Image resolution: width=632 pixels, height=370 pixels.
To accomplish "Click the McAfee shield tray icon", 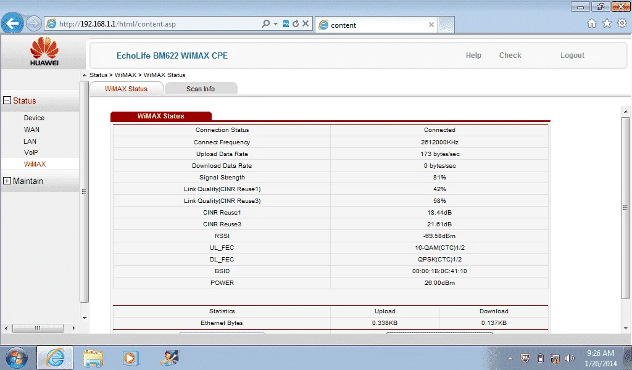I will coord(525,358).
